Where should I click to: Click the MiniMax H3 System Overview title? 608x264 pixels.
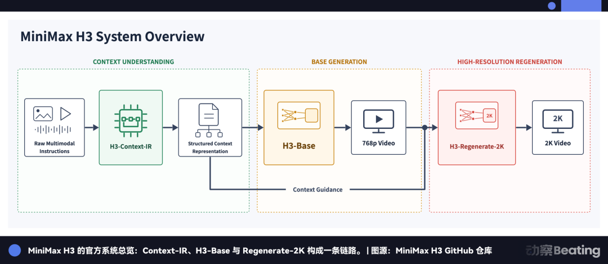[x=113, y=37]
